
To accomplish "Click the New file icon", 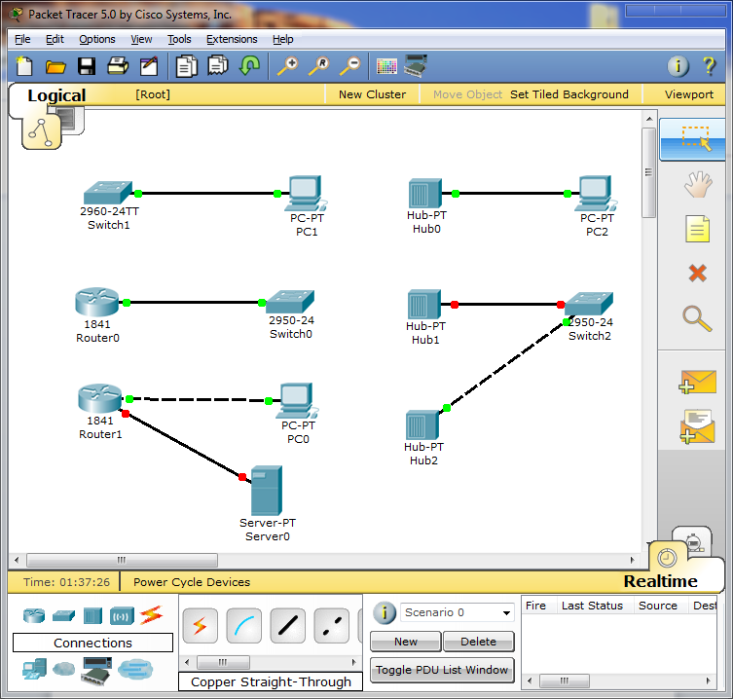I will [23, 66].
